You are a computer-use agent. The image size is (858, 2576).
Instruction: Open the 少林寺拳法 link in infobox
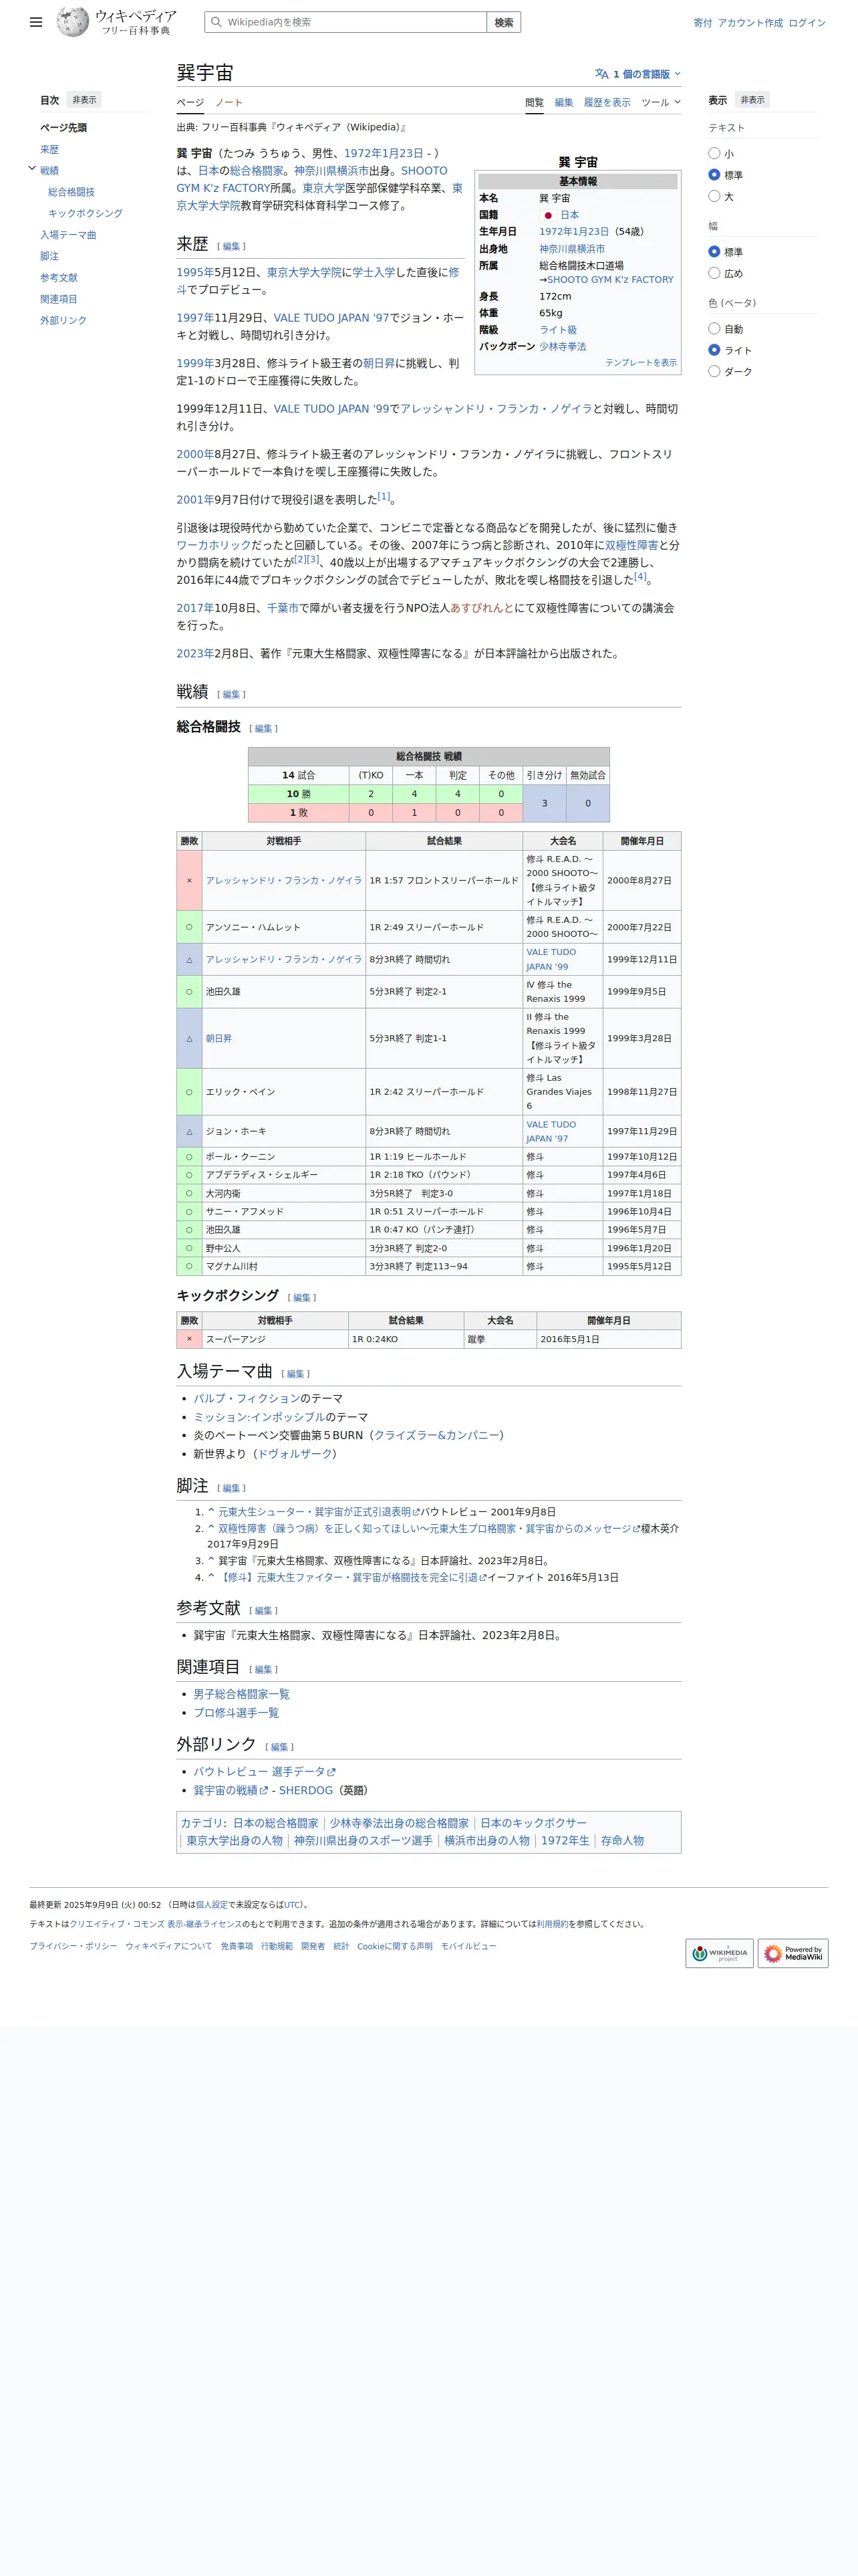[563, 347]
